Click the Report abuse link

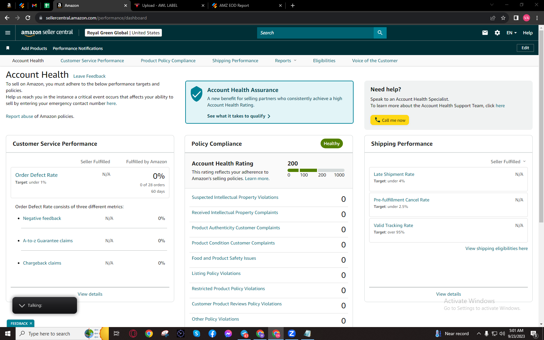pos(19,116)
